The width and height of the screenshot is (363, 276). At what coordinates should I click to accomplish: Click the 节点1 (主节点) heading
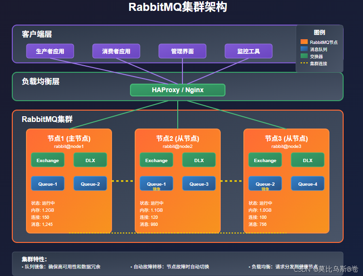[x=69, y=138]
